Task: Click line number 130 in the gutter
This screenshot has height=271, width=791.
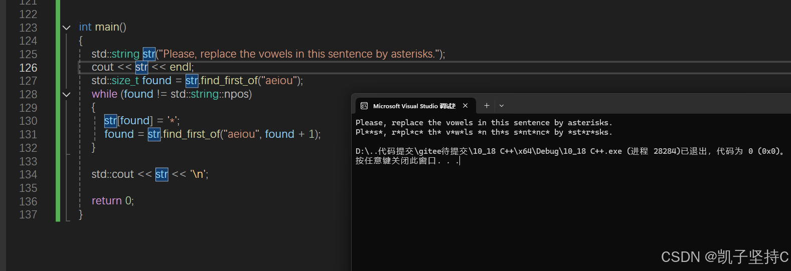Action: click(28, 121)
